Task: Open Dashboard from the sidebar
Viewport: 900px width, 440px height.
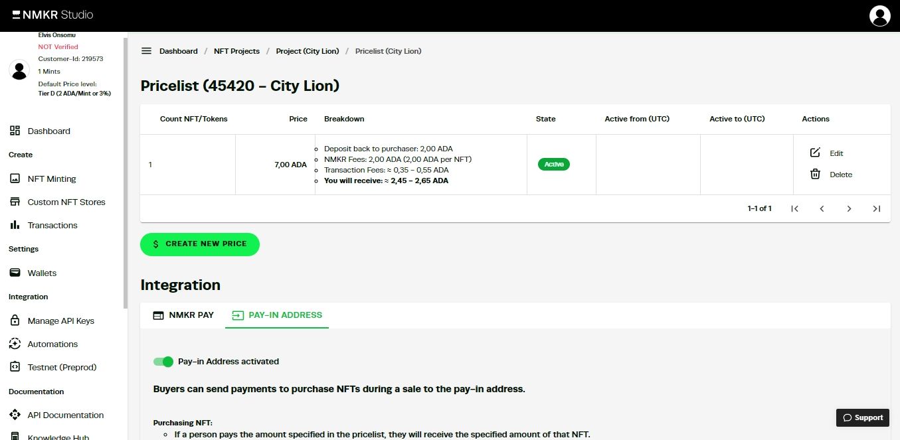Action: (48, 131)
